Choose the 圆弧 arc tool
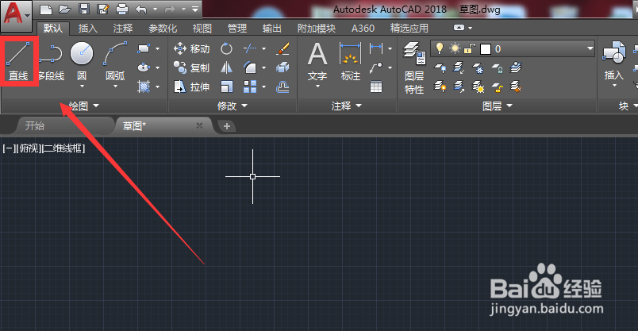The width and height of the screenshot is (638, 331). (115, 59)
